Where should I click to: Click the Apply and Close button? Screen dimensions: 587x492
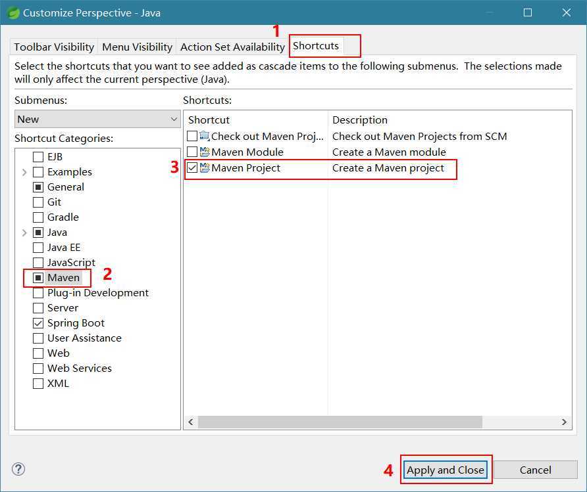446,470
